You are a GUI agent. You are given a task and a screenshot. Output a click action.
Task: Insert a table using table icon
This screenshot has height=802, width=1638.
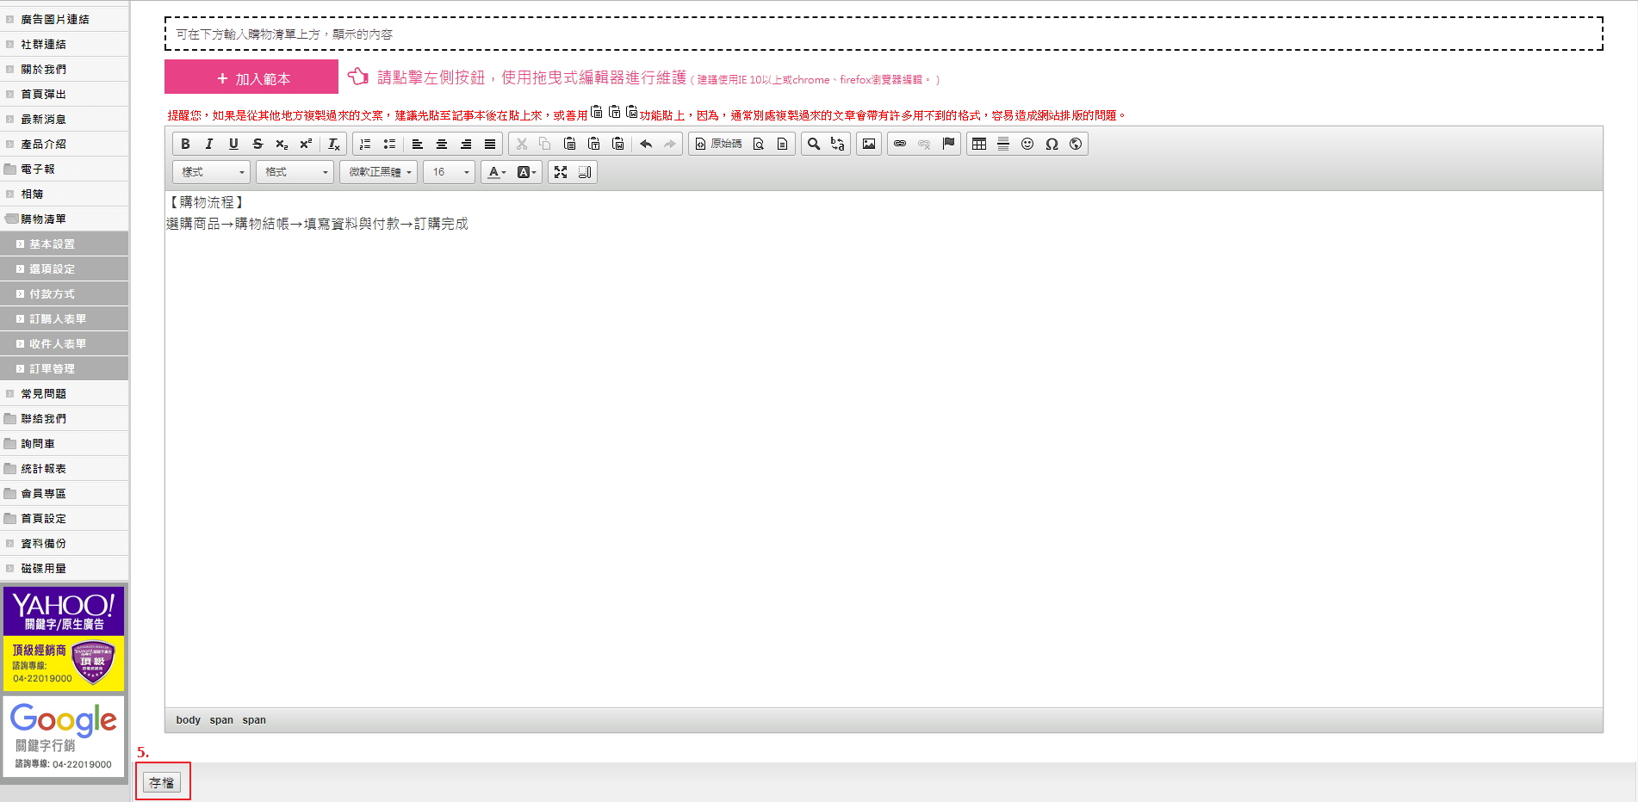click(979, 144)
